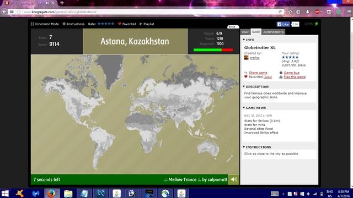
Task: Open the network signal tray icon
Action: click(315, 194)
